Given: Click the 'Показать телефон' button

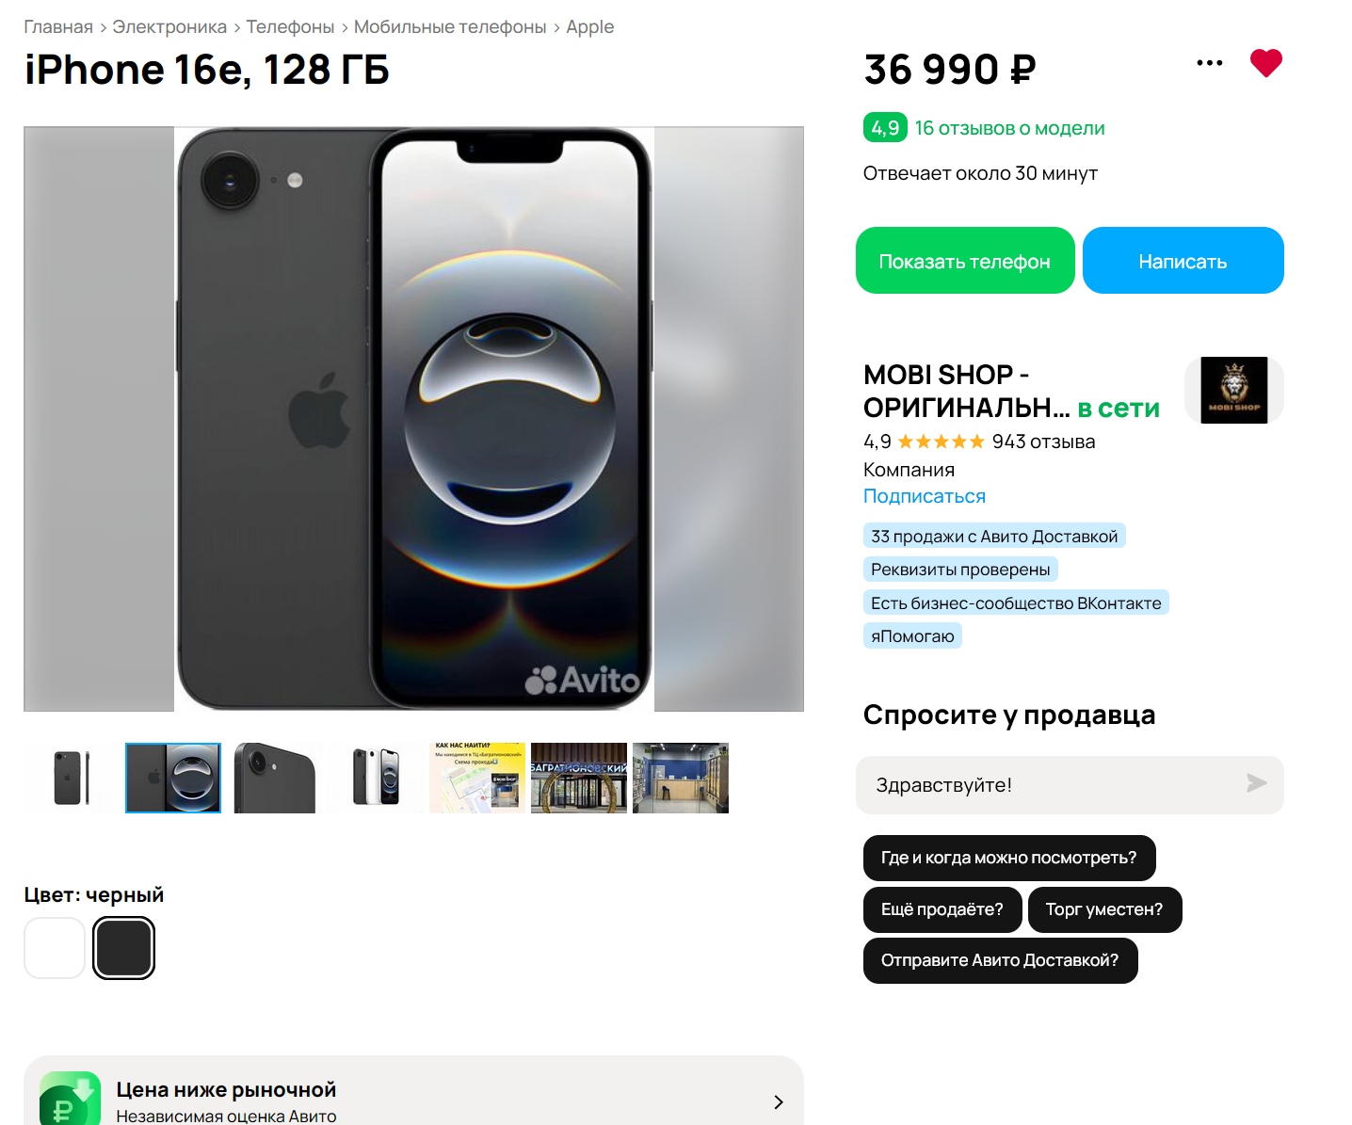Looking at the screenshot, I should [x=965, y=261].
